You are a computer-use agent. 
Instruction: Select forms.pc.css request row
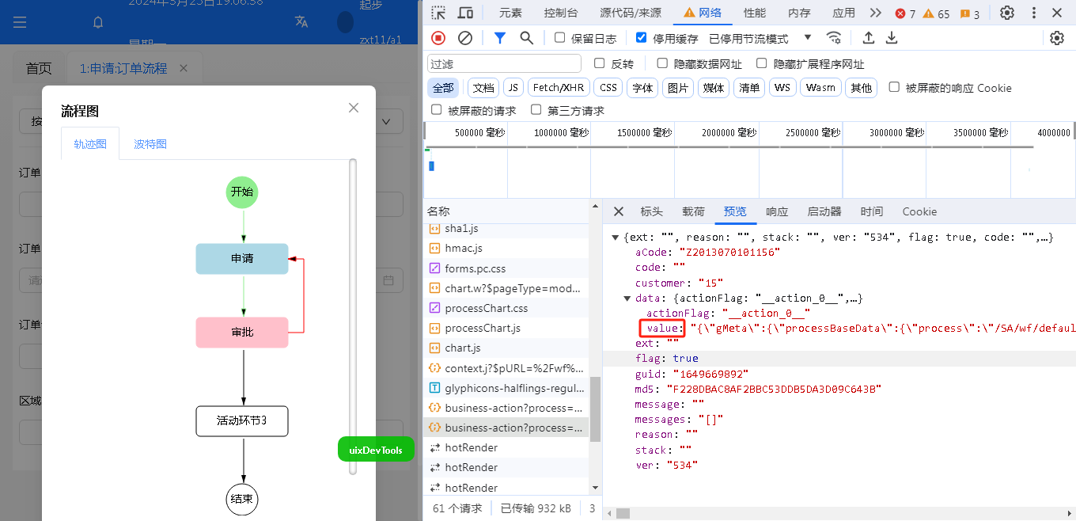click(x=506, y=268)
